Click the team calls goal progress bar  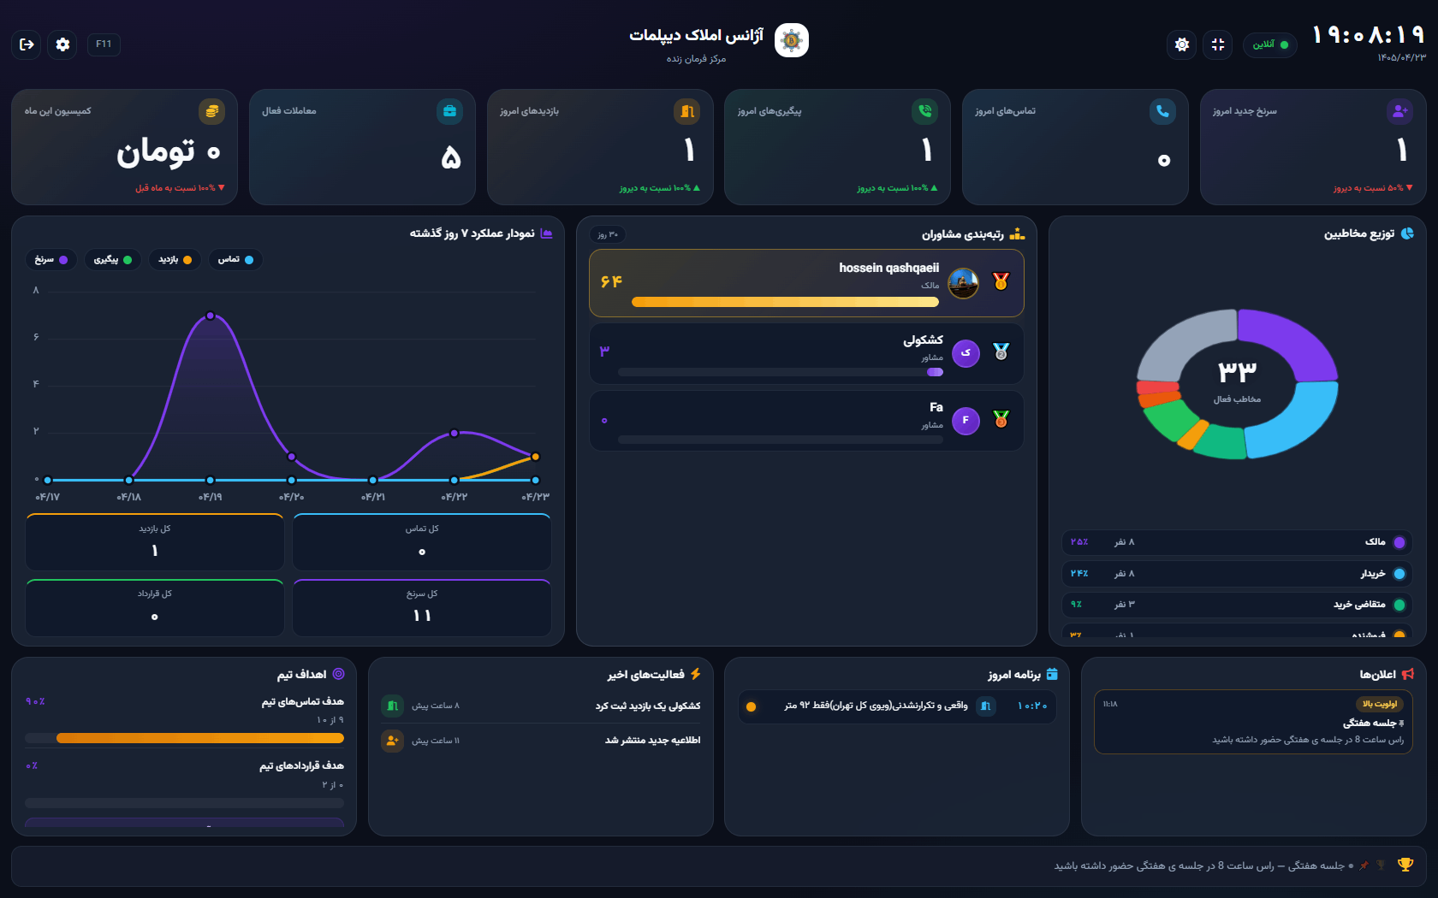pos(184,738)
